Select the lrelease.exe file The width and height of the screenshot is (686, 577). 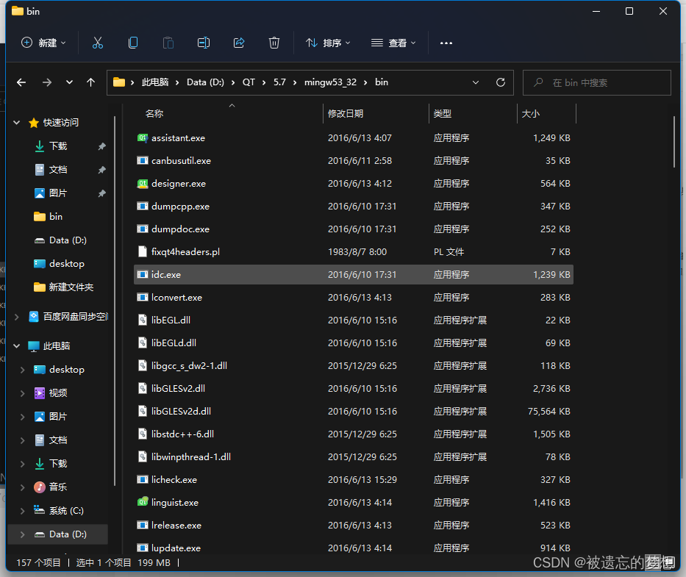click(x=354, y=525)
